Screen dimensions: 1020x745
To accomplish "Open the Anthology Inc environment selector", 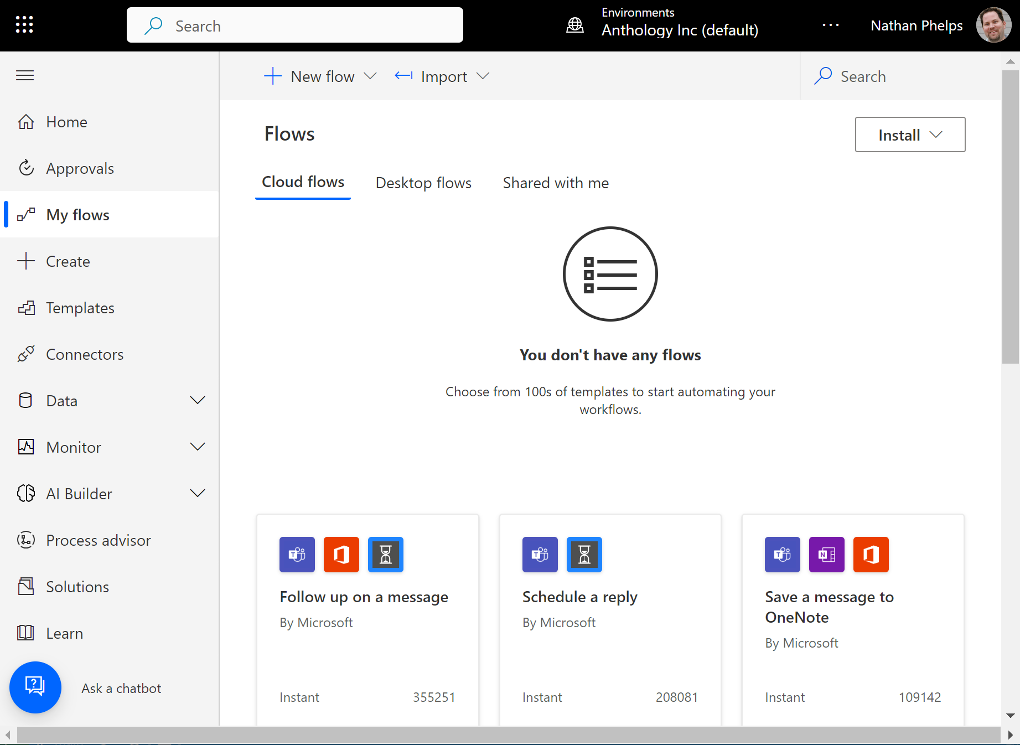I will [680, 30].
